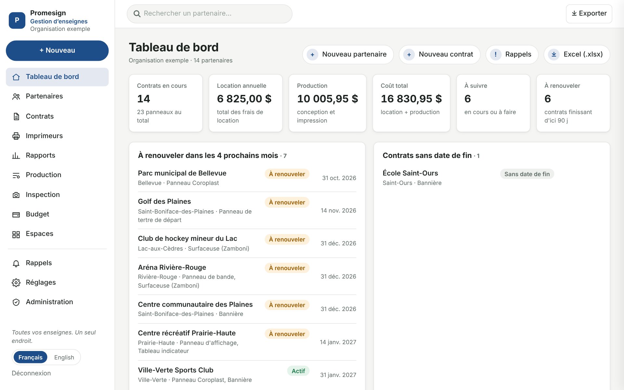Click the Actif status badge
This screenshot has height=390, width=624.
pos(298,371)
